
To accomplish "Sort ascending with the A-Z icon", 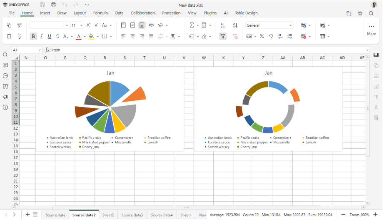I will pyautogui.click(x=223, y=25).
